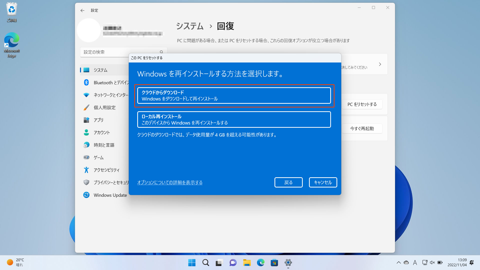Choose Cloud download (クラウドからダウンロード) option
The height and width of the screenshot is (270, 480).
coord(234,95)
